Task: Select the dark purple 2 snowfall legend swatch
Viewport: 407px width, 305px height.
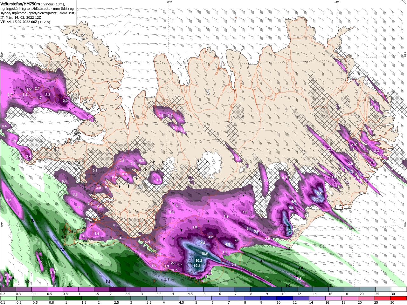Action: (x=117, y=289)
